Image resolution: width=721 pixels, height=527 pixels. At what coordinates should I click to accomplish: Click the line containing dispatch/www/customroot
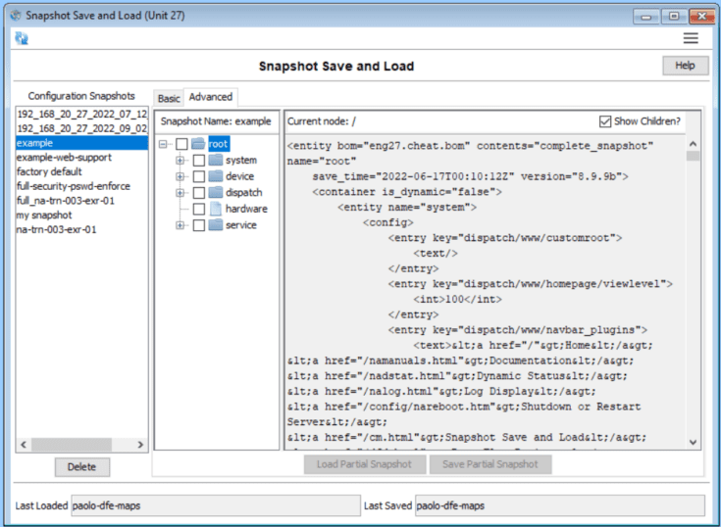click(505, 238)
